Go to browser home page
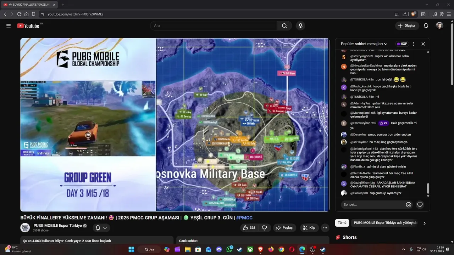The width and height of the screenshot is (454, 255). tap(26, 14)
